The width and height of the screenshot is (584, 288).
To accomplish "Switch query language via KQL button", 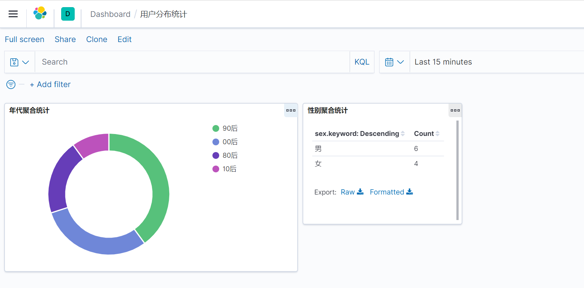I will pos(362,62).
